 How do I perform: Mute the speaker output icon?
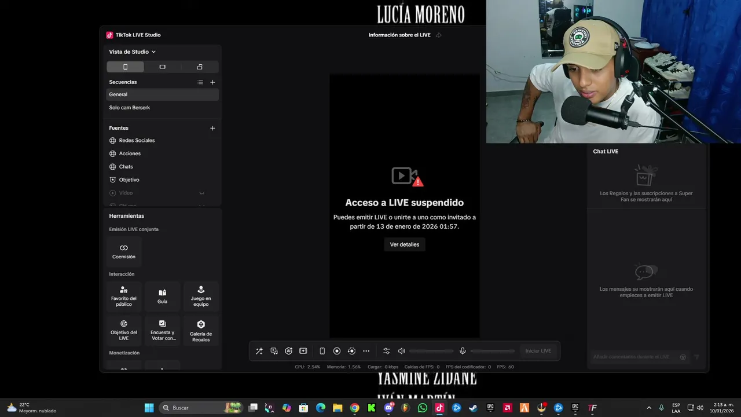point(401,351)
